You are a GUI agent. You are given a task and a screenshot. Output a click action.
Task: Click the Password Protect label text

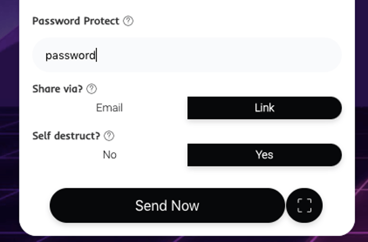coord(76,21)
